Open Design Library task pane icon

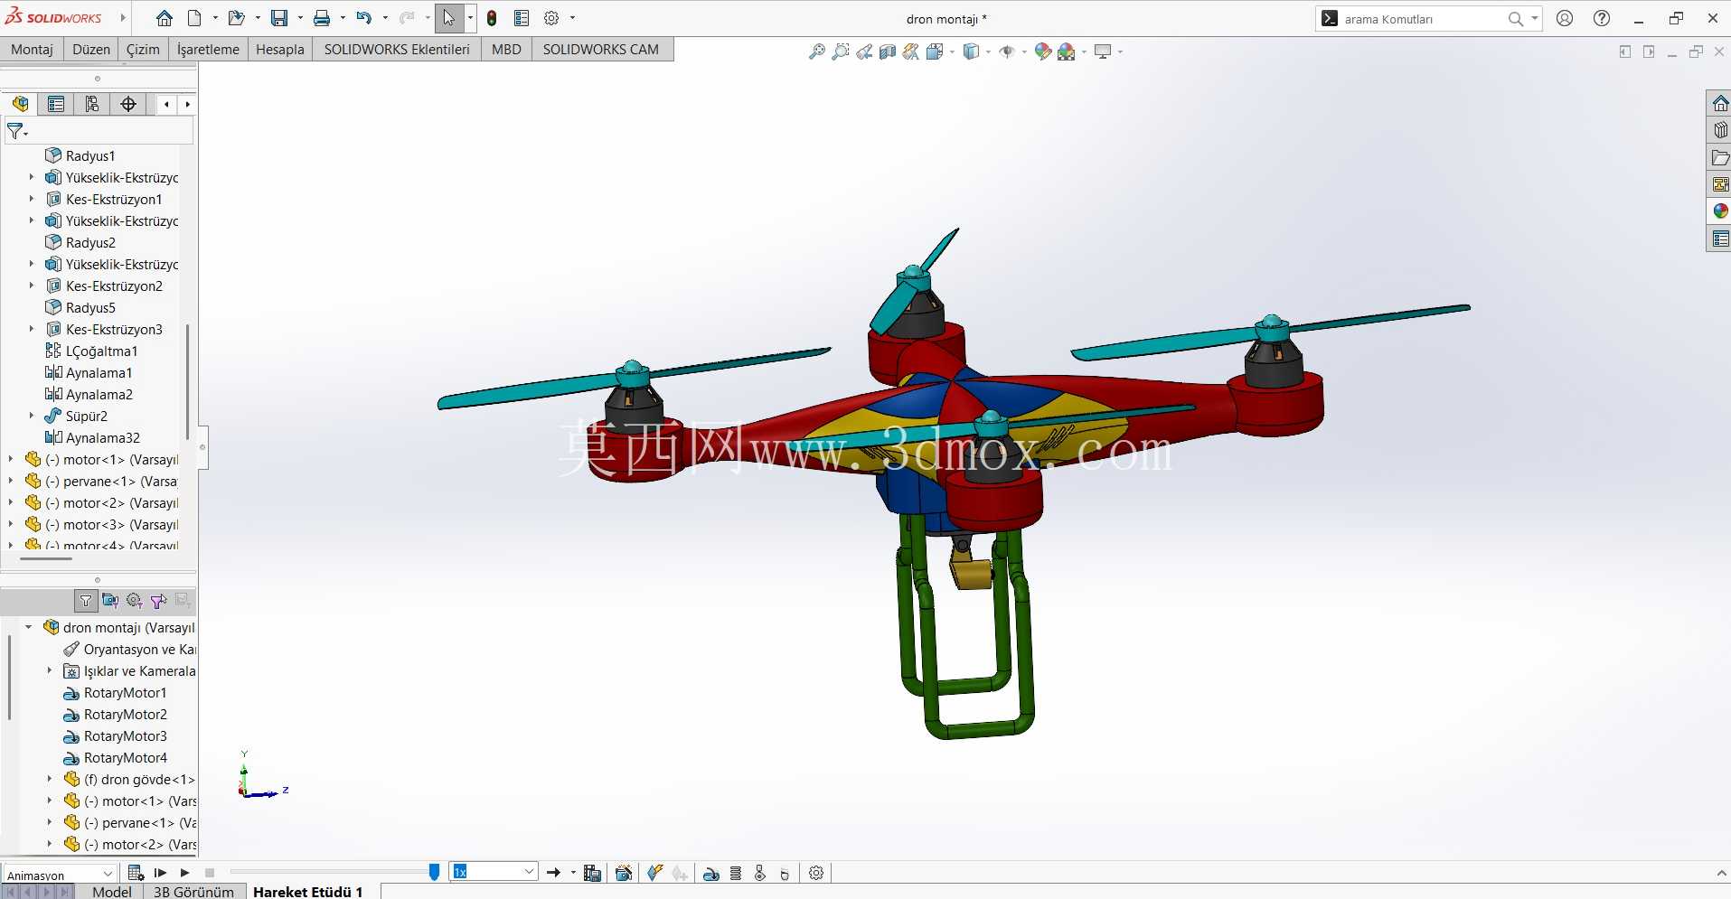1719,131
